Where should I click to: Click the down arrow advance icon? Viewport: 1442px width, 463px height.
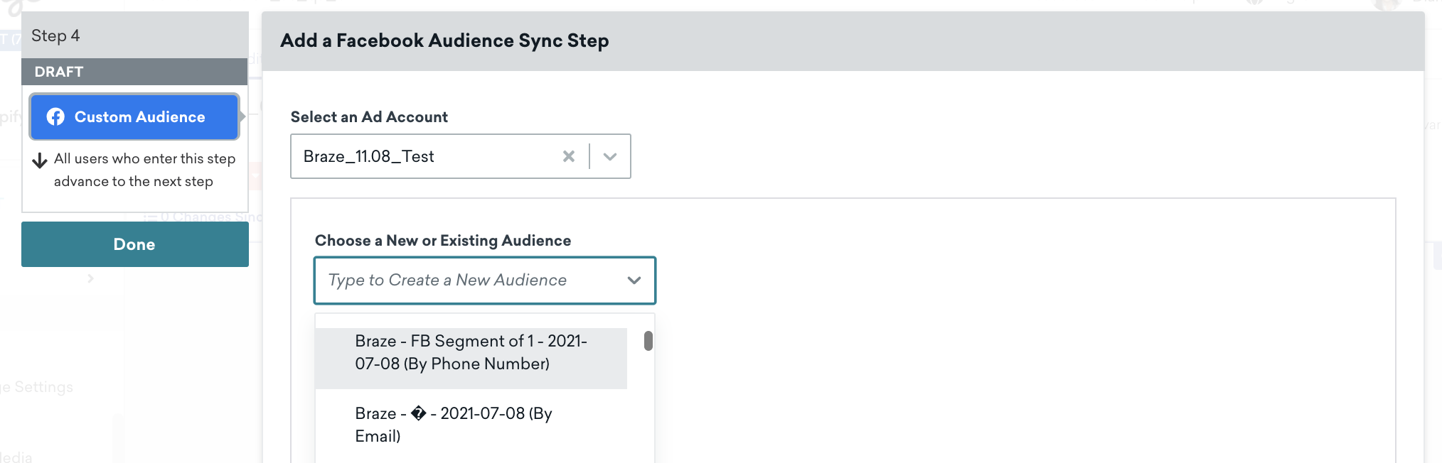(40, 160)
